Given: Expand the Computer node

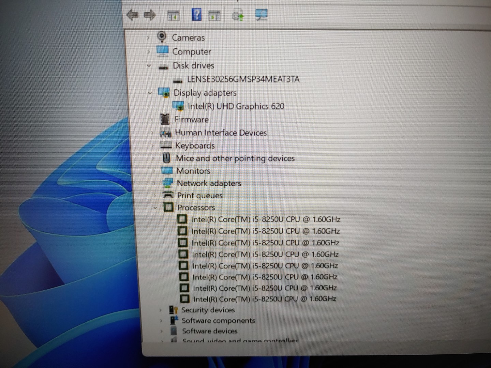Looking at the screenshot, I should (148, 52).
